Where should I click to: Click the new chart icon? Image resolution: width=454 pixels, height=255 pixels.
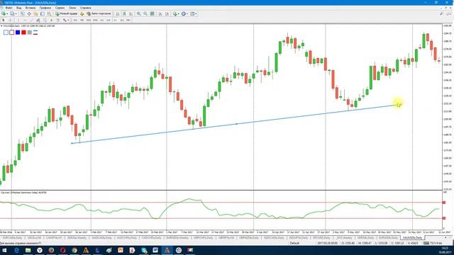pyautogui.click(x=4, y=13)
